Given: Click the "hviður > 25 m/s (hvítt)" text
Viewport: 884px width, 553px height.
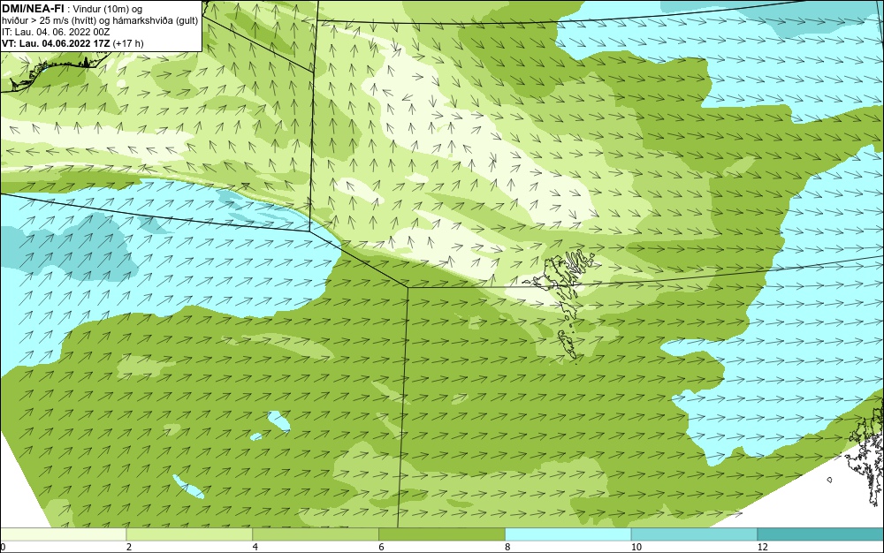Looking at the screenshot, I should click(x=49, y=20).
